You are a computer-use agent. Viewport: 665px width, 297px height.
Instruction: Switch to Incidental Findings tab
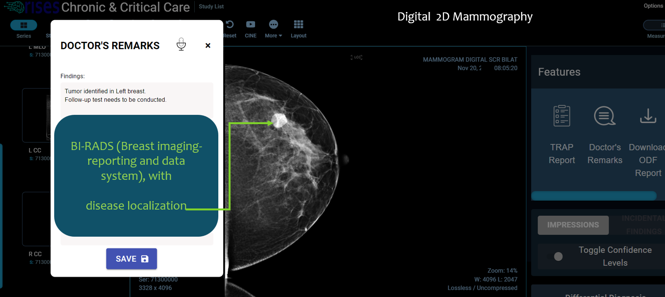pyautogui.click(x=643, y=225)
